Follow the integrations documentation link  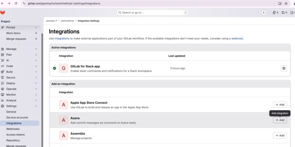(x=62, y=38)
